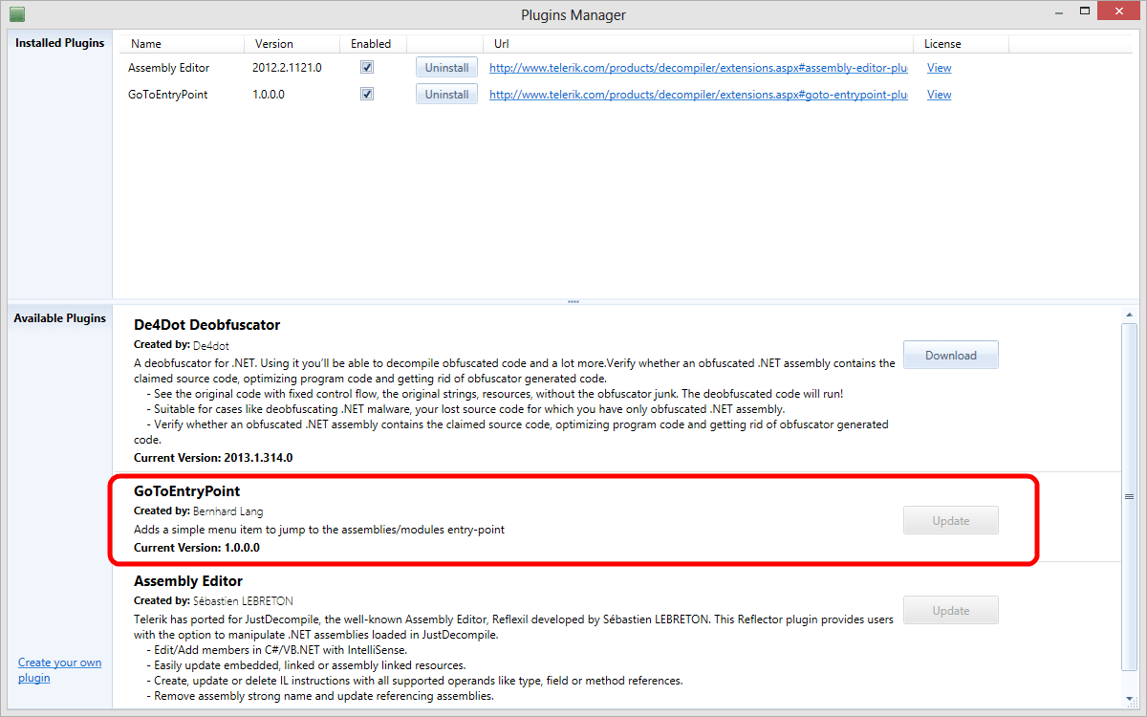Click the scroll up arrow of available plugins
The width and height of the screenshot is (1147, 717).
pyautogui.click(x=1129, y=315)
